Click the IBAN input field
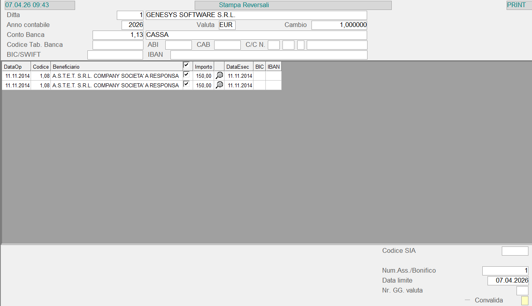The height and width of the screenshot is (306, 532). click(269, 55)
